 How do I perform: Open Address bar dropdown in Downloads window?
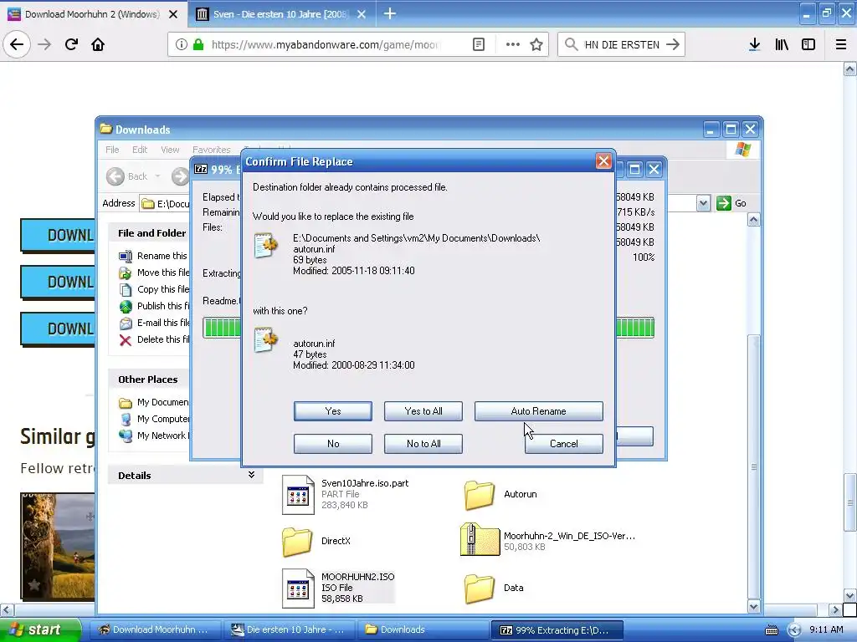tap(703, 204)
